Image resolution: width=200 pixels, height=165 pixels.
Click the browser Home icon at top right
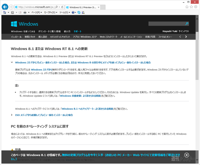click(x=187, y=7)
